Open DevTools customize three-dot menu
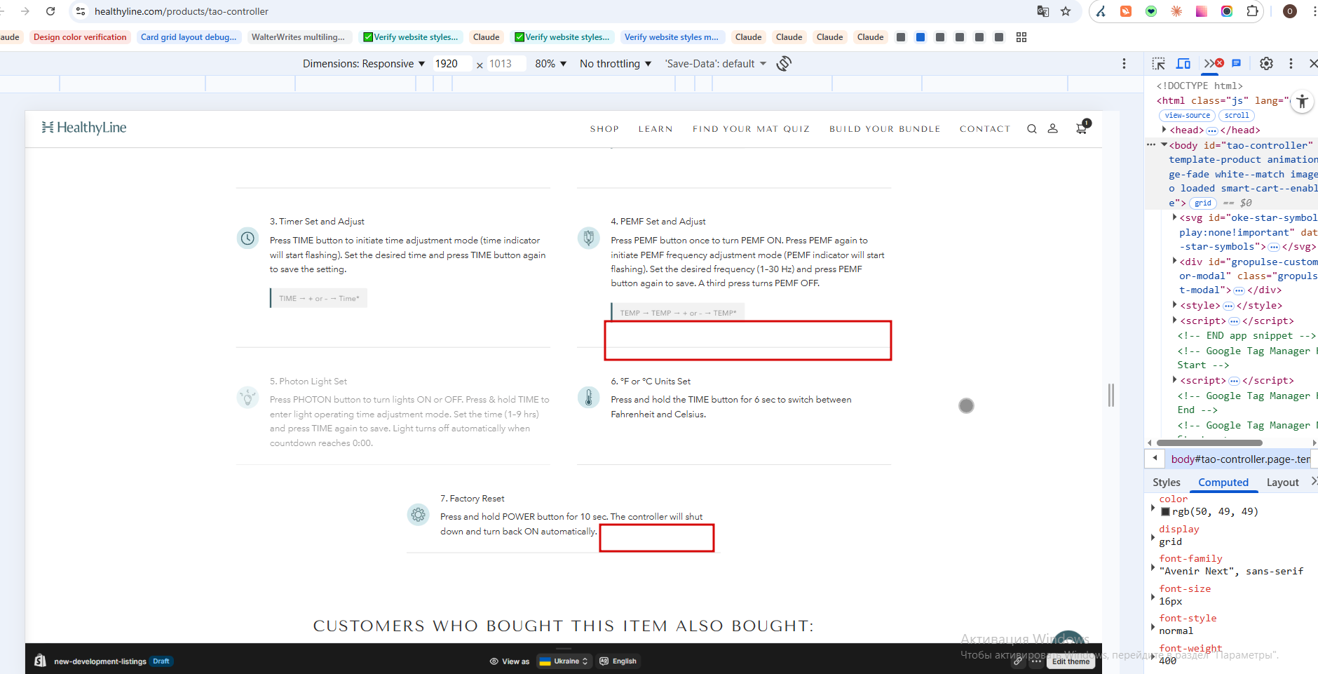Viewport: 1318px width, 674px height. [x=1291, y=64]
